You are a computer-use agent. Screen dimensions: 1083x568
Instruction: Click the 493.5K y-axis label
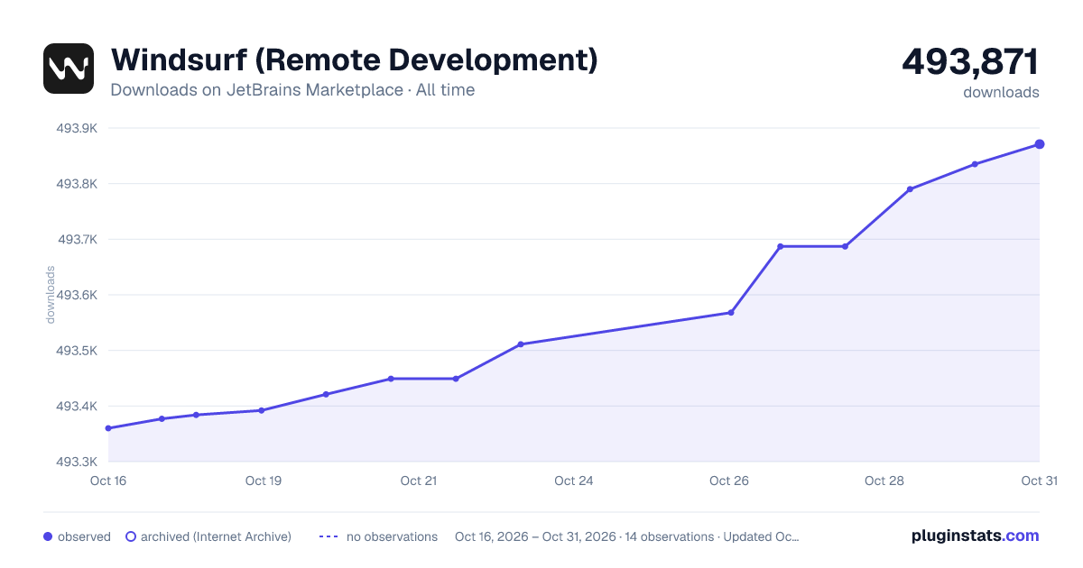(x=77, y=351)
